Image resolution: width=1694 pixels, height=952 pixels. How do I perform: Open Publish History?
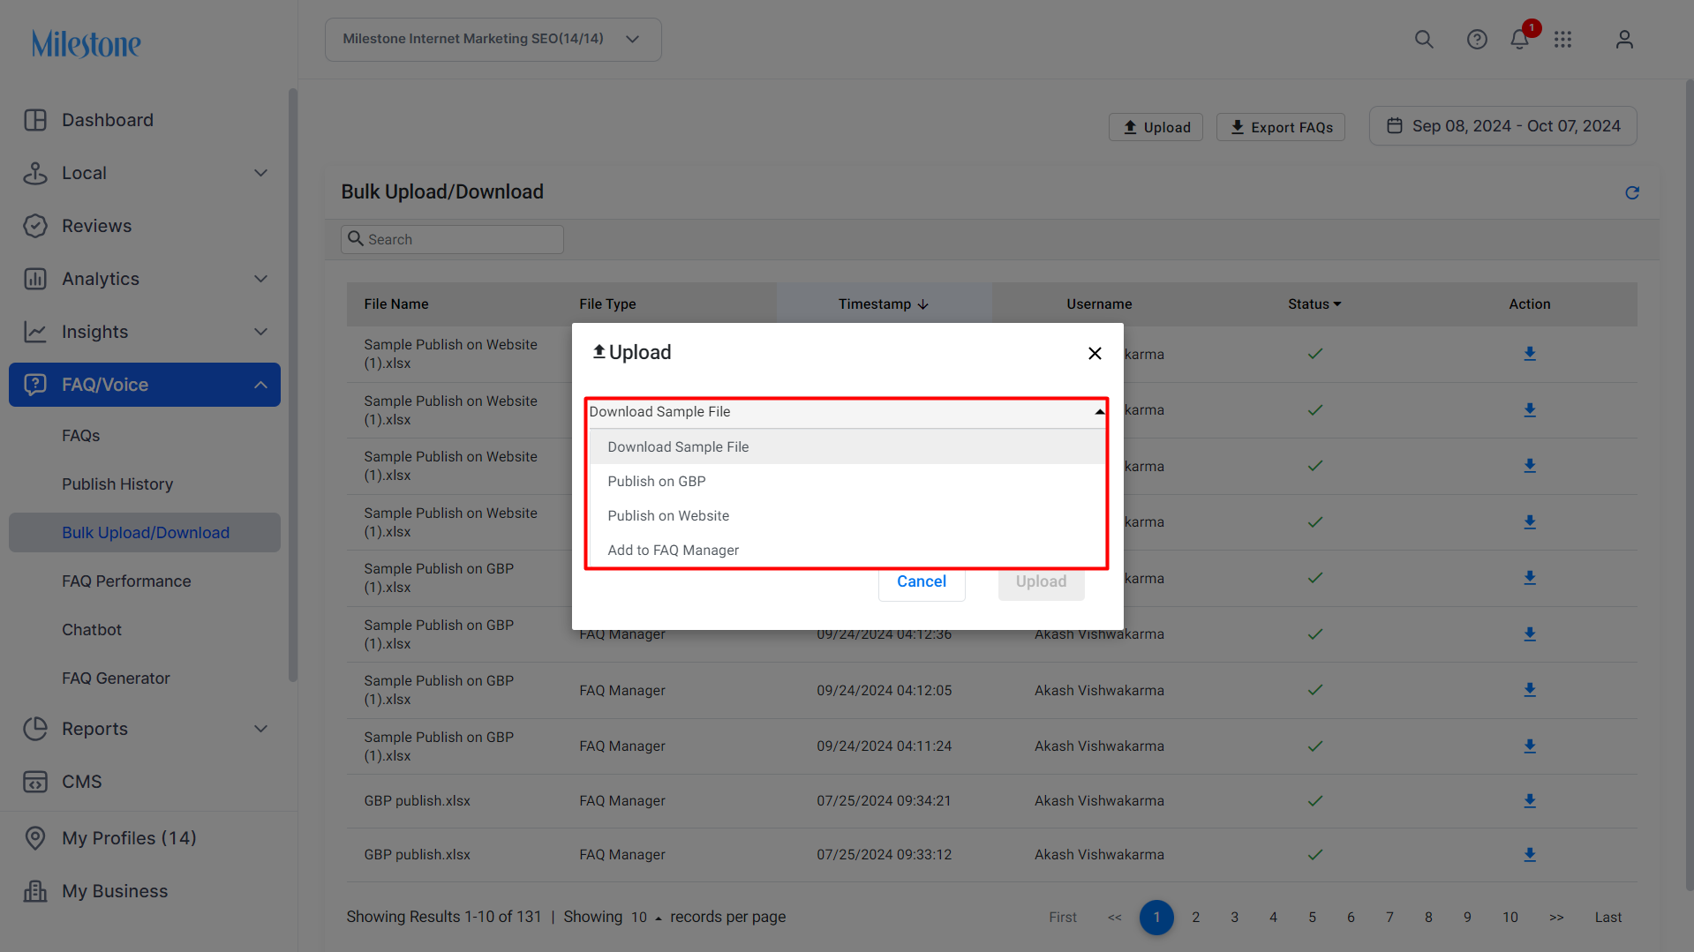117,484
